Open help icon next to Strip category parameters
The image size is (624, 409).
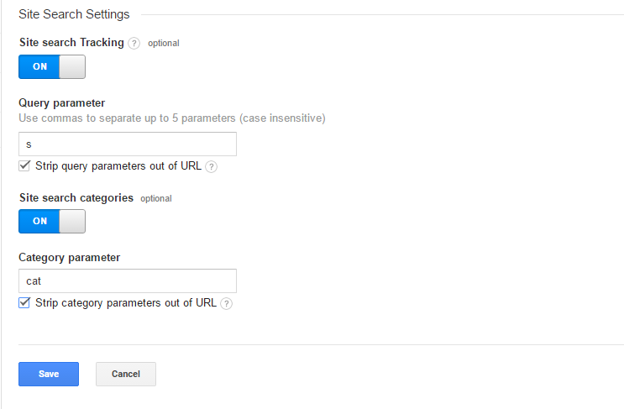(227, 303)
